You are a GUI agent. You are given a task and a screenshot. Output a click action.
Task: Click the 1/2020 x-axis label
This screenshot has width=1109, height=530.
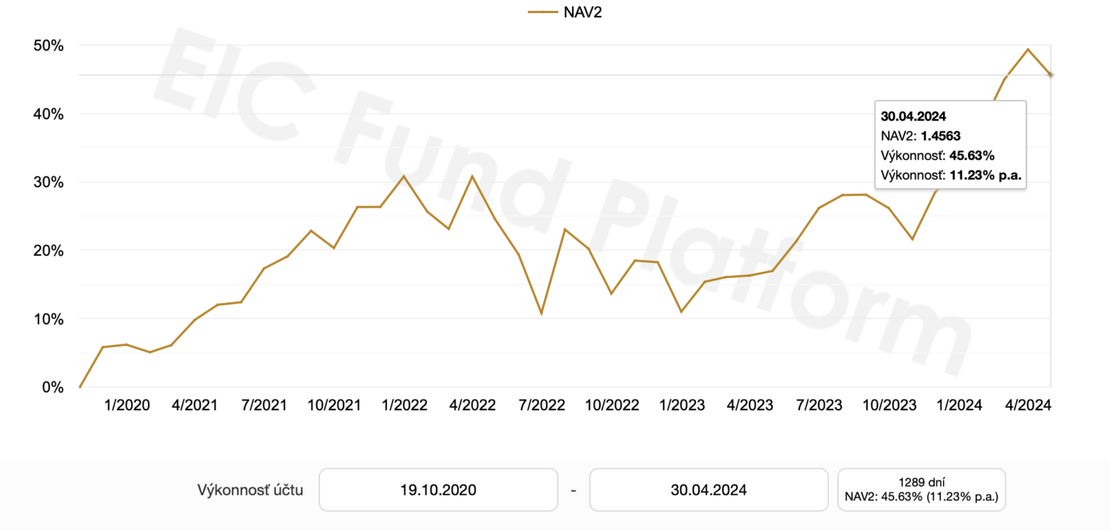click(127, 405)
